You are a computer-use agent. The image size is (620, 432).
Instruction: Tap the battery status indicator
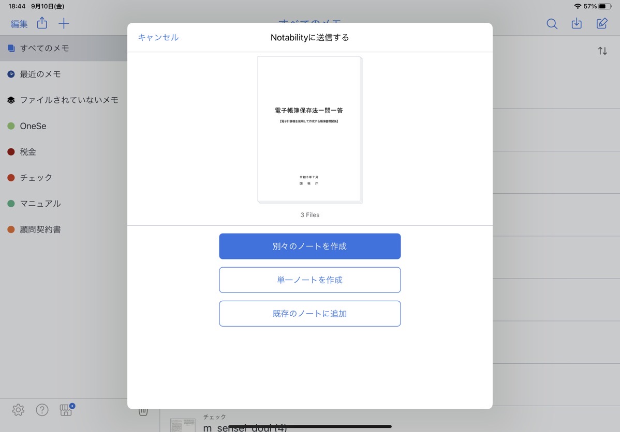(605, 6)
